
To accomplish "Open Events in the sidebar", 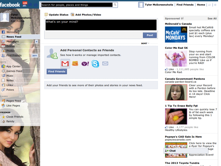I will [x=10, y=46].
